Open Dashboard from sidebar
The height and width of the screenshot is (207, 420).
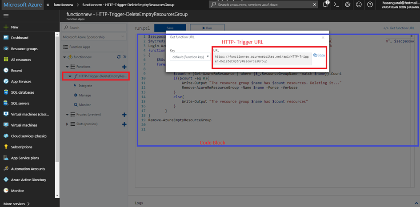(19, 38)
